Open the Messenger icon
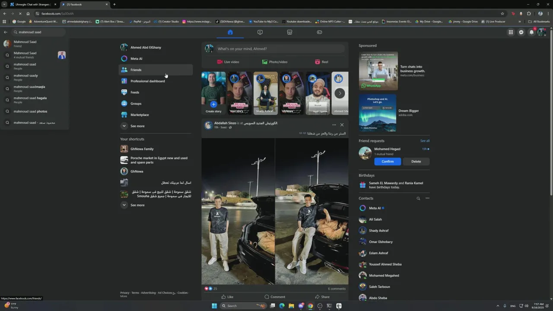This screenshot has width=553, height=311. coord(521,32)
